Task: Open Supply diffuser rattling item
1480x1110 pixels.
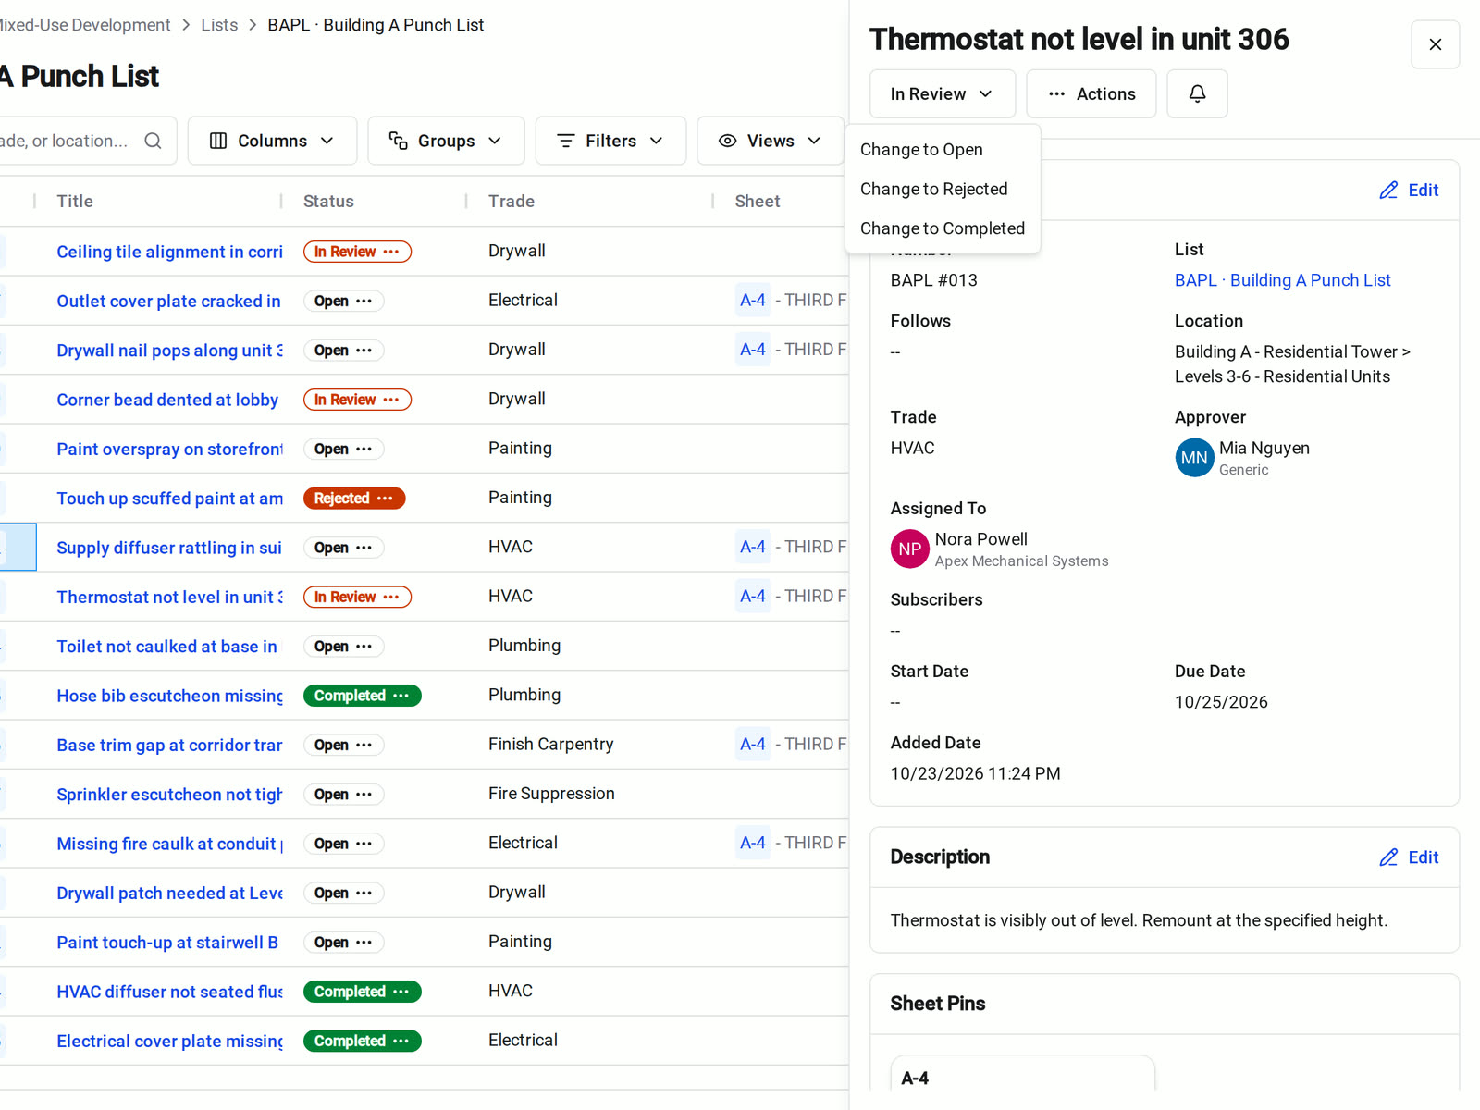Action: pos(169,548)
